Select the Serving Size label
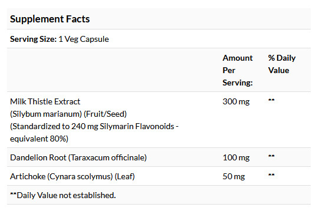The height and width of the screenshot is (214, 319). [33, 39]
